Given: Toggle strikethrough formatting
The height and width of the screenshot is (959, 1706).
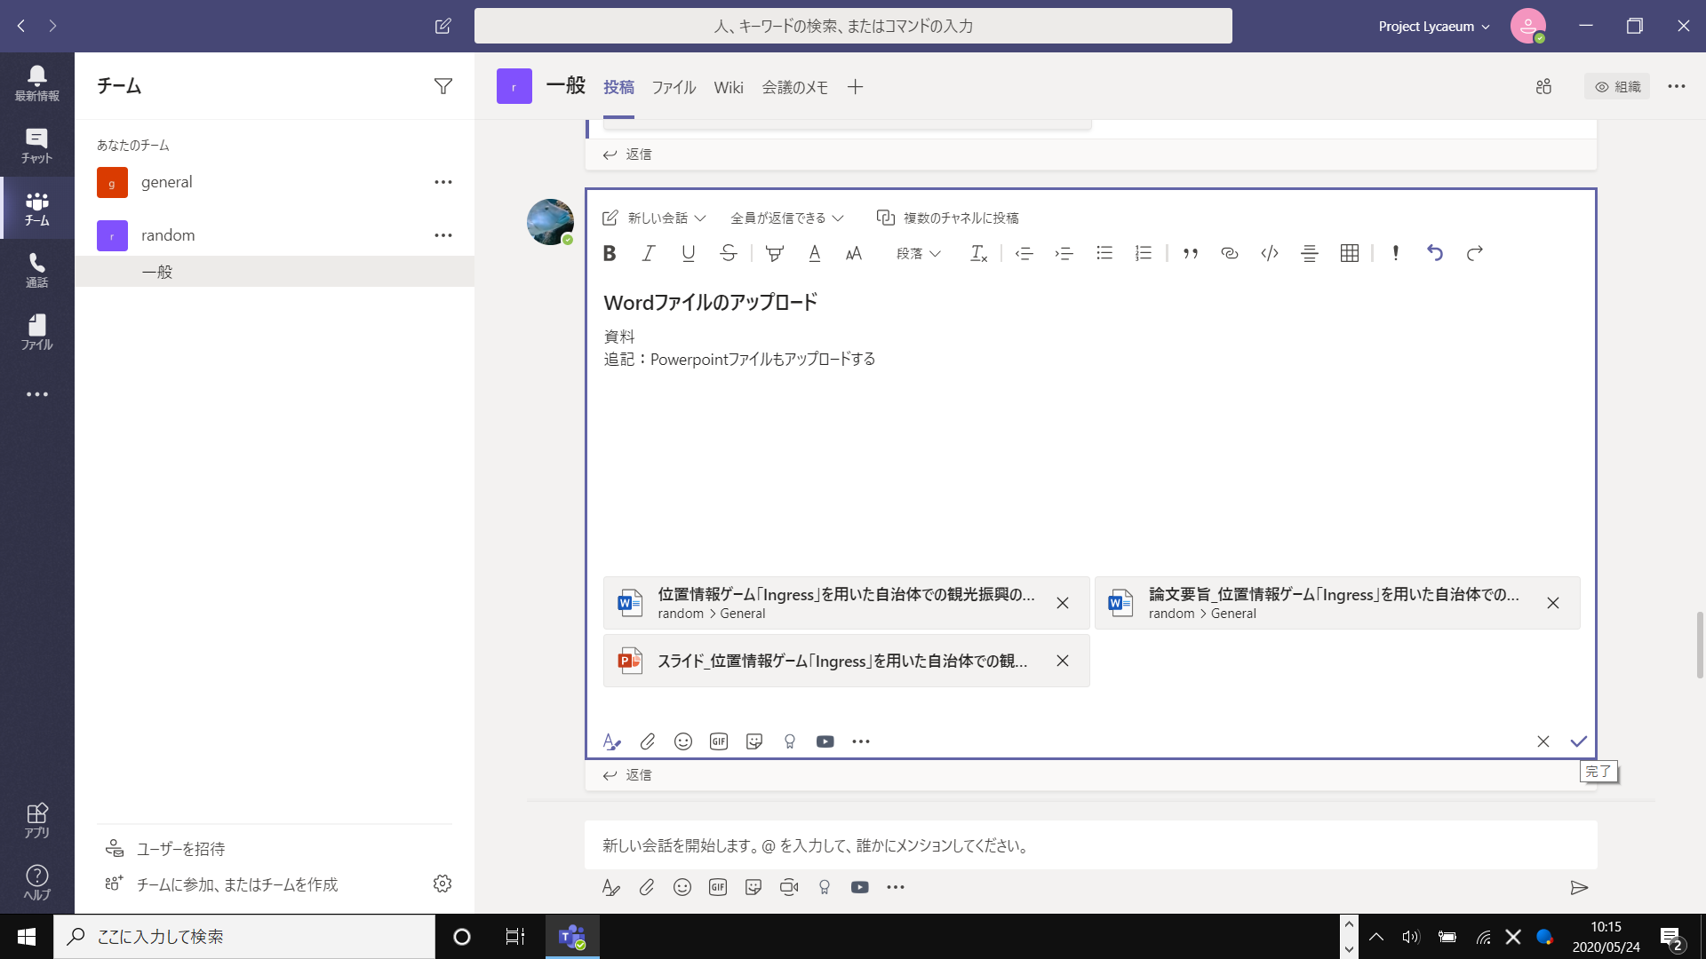Looking at the screenshot, I should pos(729,253).
